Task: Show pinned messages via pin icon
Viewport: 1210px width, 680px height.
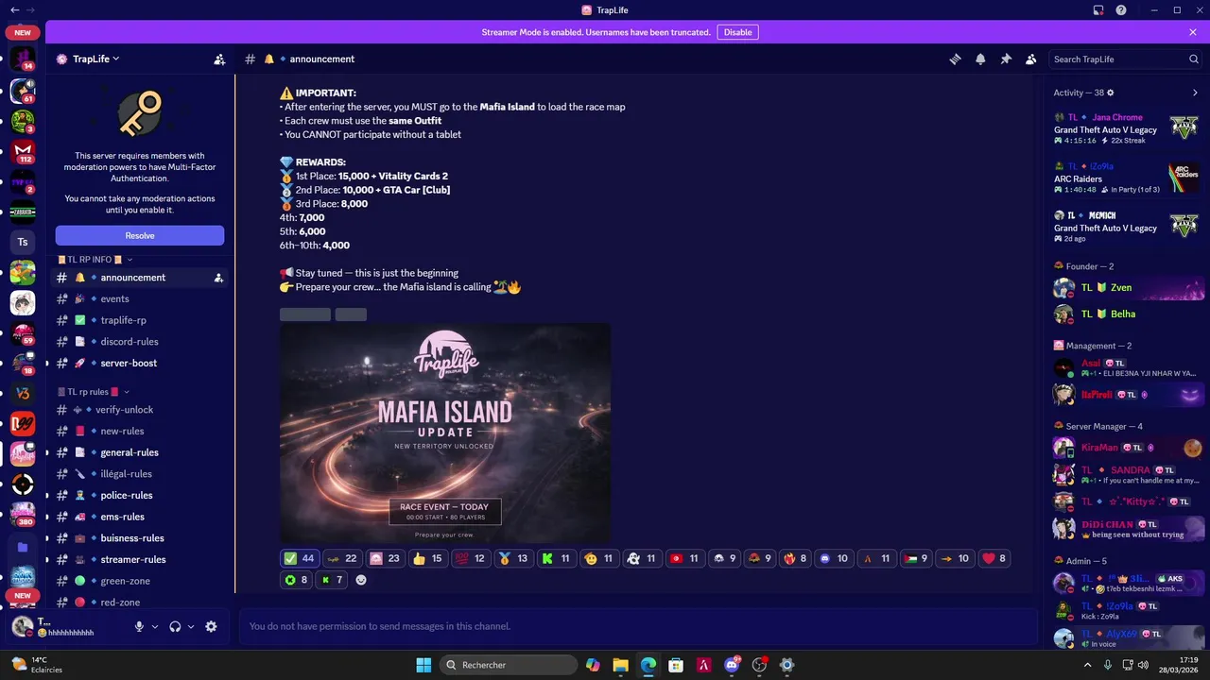Action: point(1006,59)
